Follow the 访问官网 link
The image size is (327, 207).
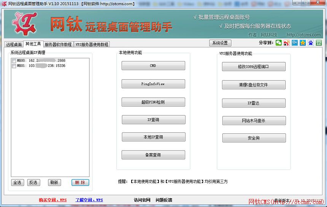142,200
